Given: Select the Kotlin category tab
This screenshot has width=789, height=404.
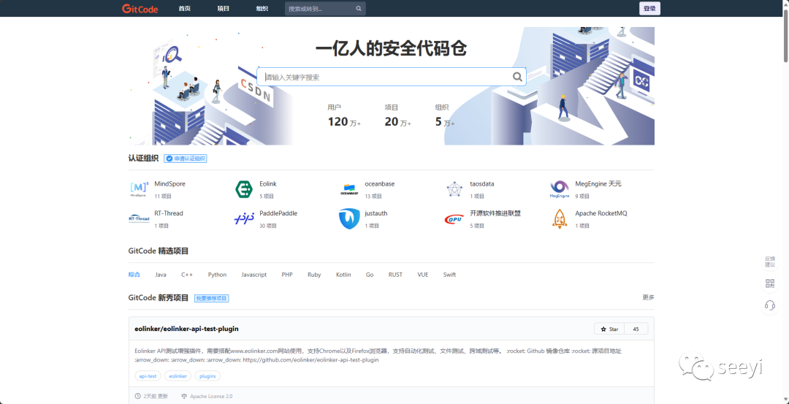Looking at the screenshot, I should coord(343,275).
